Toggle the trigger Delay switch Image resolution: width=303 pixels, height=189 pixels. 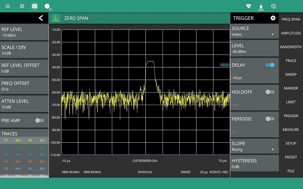[x=270, y=65]
